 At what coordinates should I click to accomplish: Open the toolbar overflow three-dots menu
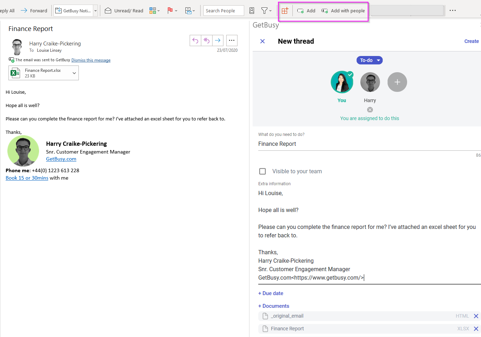[452, 11]
